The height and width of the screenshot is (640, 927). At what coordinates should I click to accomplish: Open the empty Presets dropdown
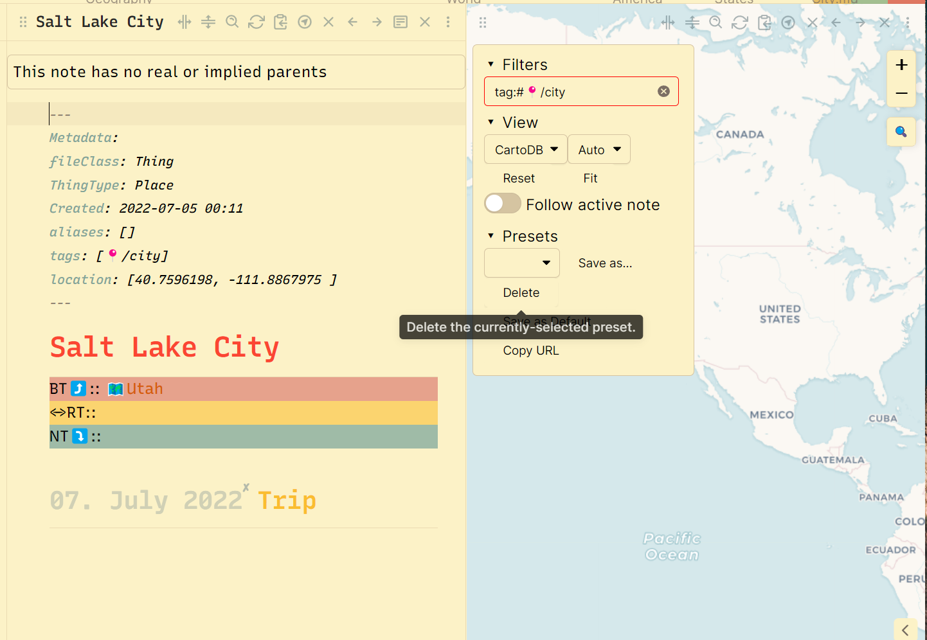[521, 263]
